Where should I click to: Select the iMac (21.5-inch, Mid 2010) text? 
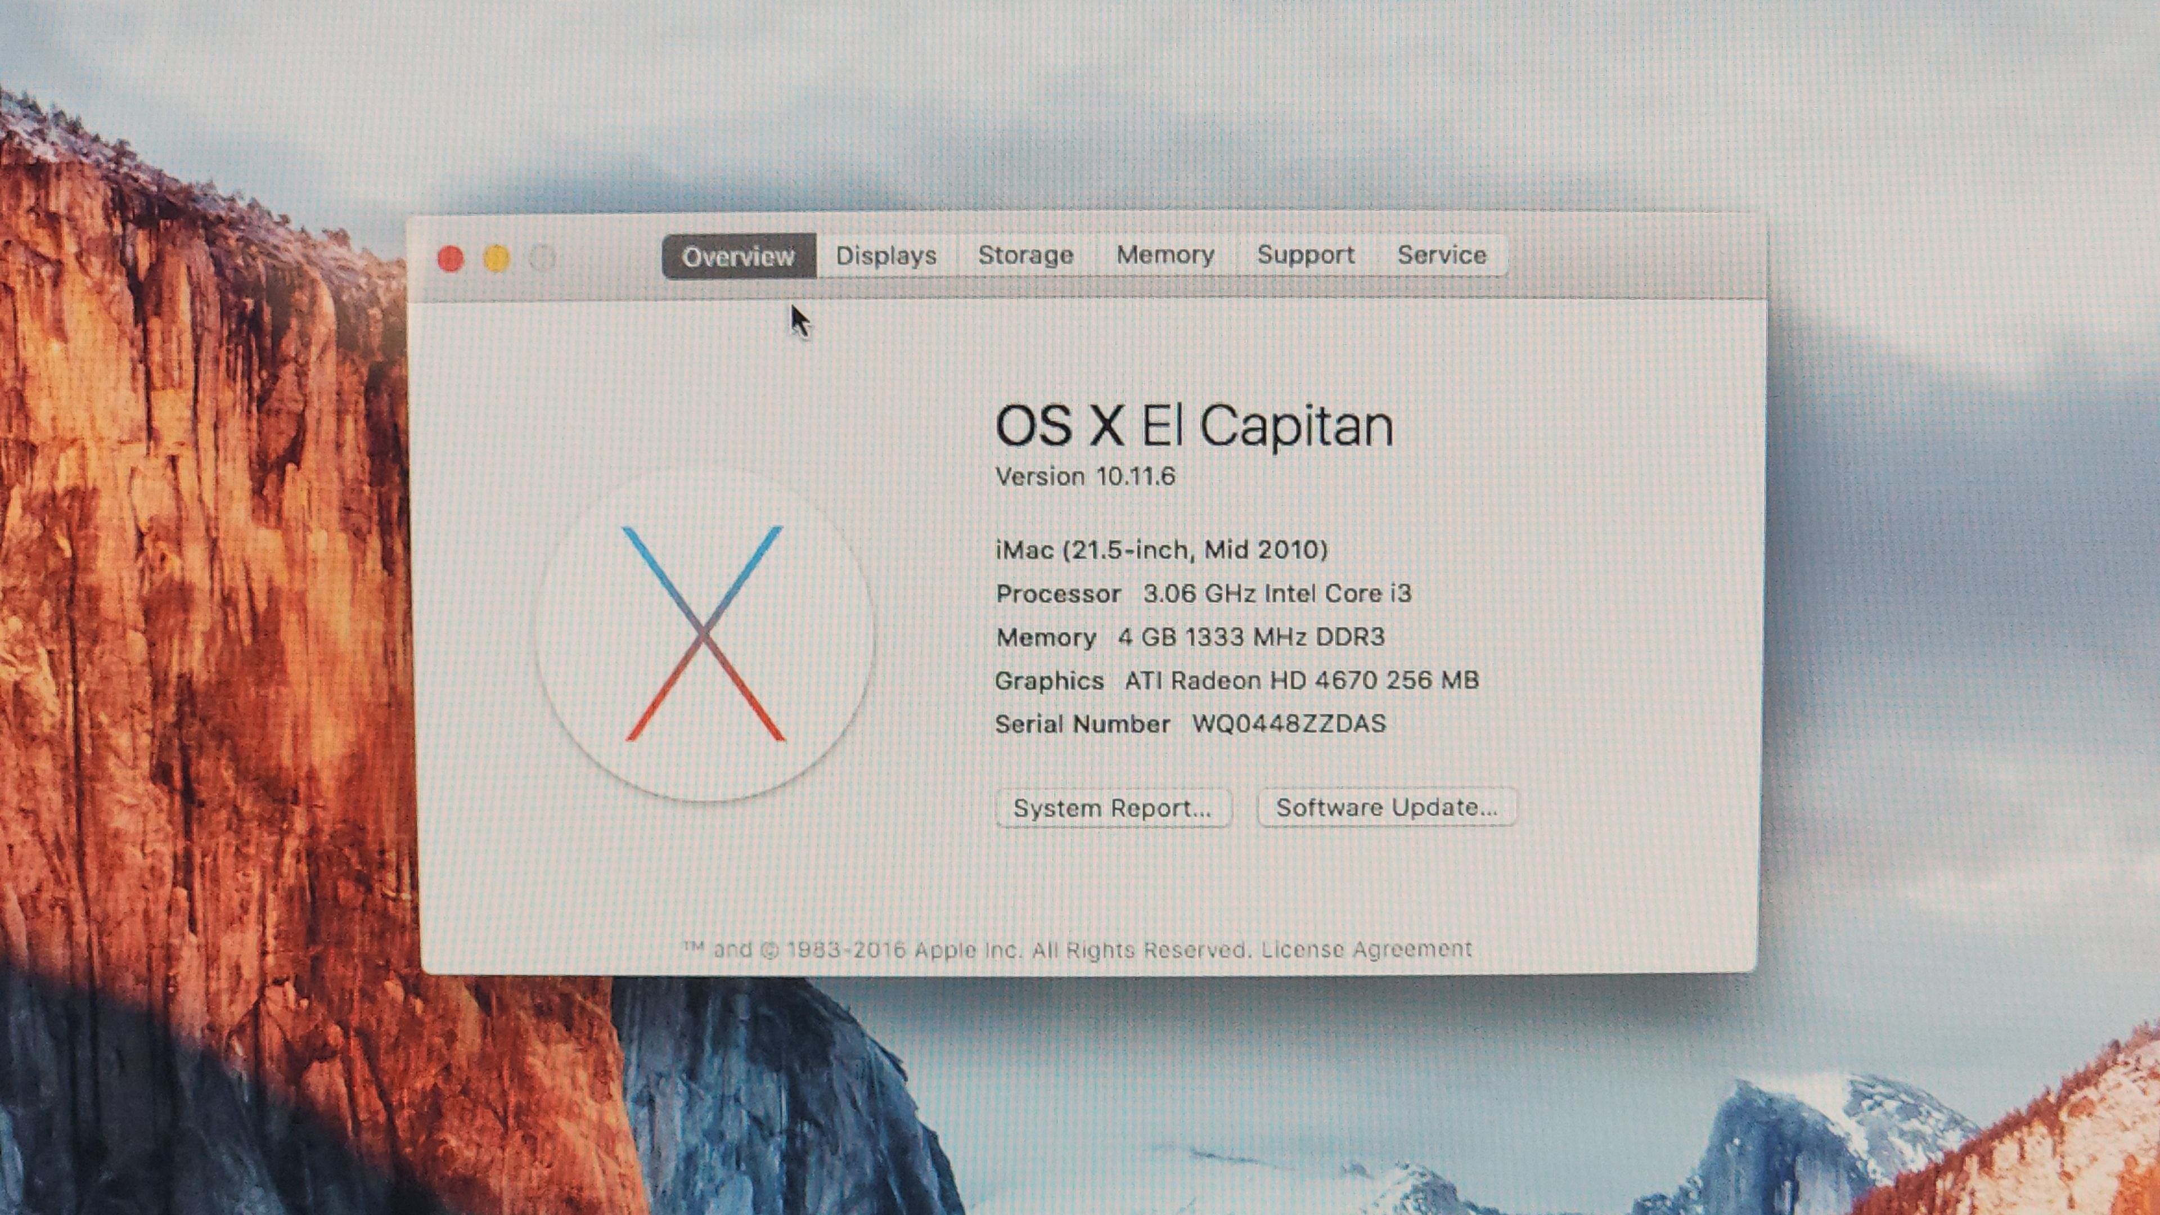tap(1162, 550)
